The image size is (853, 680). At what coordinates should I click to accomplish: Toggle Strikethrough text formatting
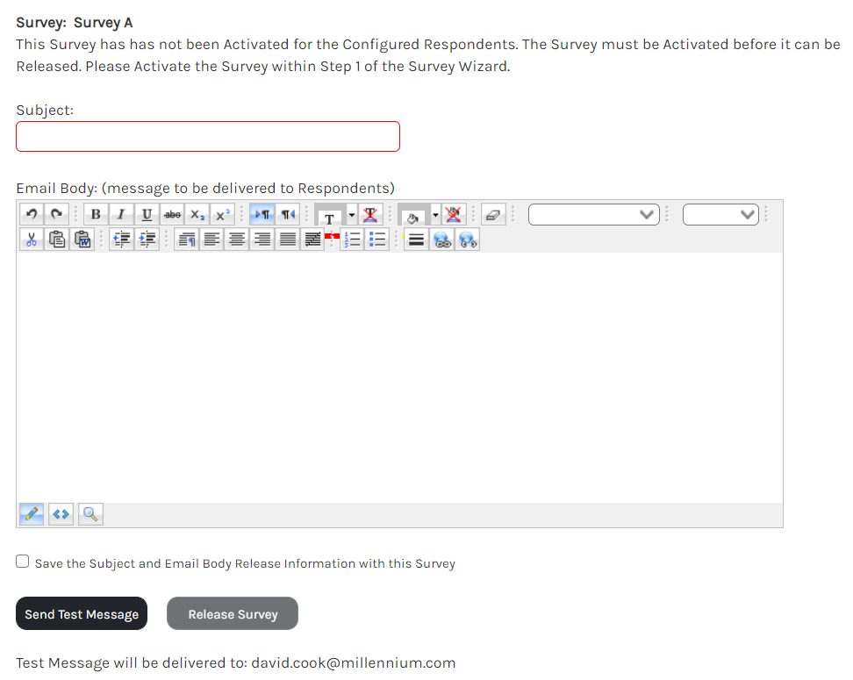[x=172, y=215]
